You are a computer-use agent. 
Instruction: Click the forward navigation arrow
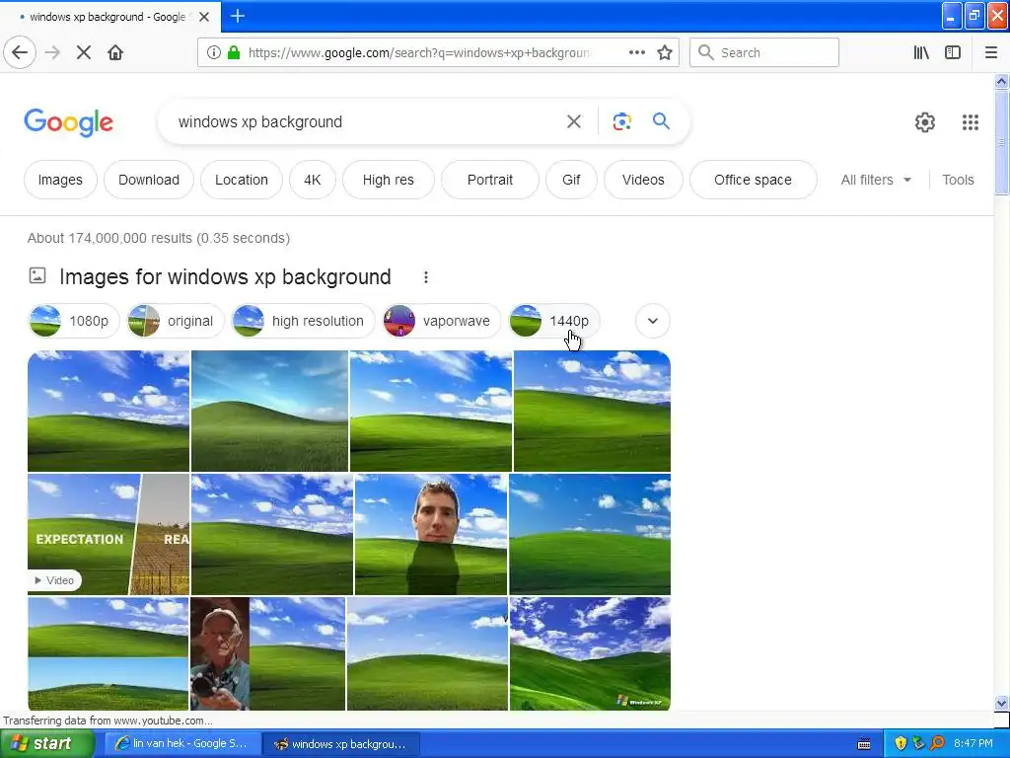click(52, 52)
